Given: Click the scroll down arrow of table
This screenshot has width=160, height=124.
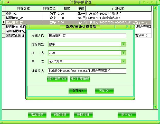Looking at the screenshot, I should tap(155, 107).
